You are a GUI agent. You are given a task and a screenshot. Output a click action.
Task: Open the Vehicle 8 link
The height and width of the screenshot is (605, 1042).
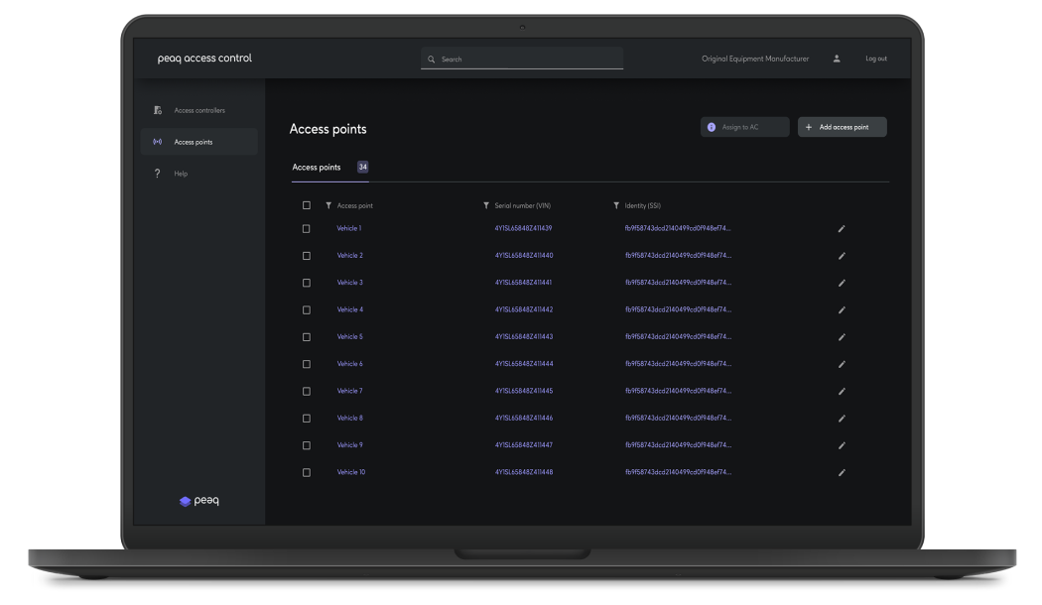click(x=349, y=419)
